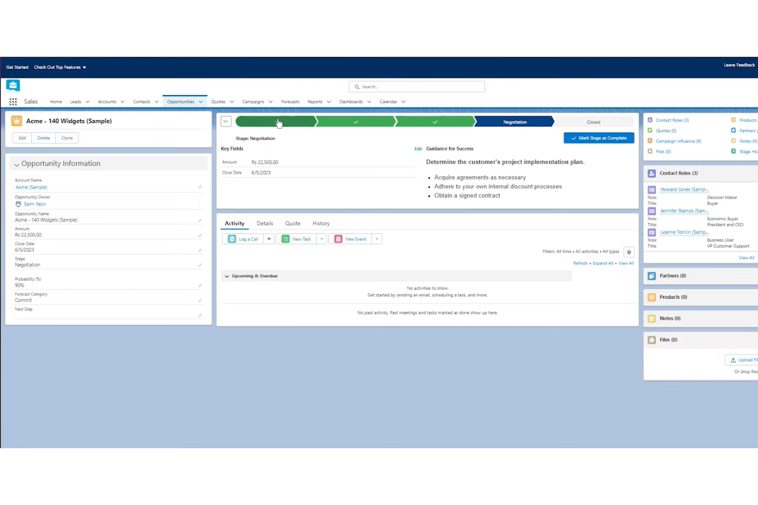The height and width of the screenshot is (505, 758).
Task: Edit Probability pencil icon
Action: [200, 286]
